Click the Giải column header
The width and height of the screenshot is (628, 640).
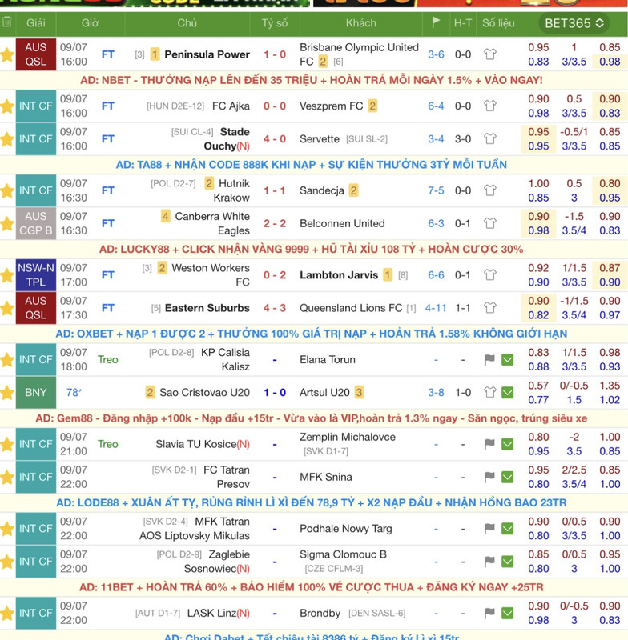(x=35, y=23)
